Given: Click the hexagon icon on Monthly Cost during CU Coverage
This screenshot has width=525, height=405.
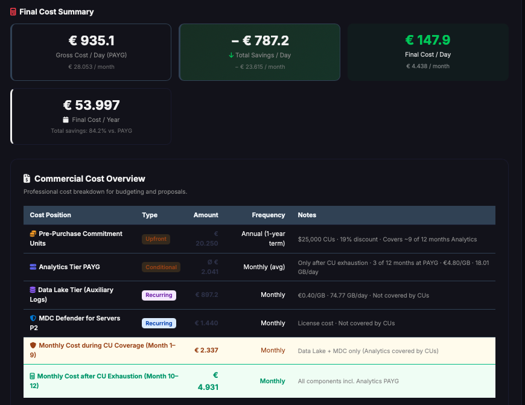Looking at the screenshot, I should pos(33,346).
